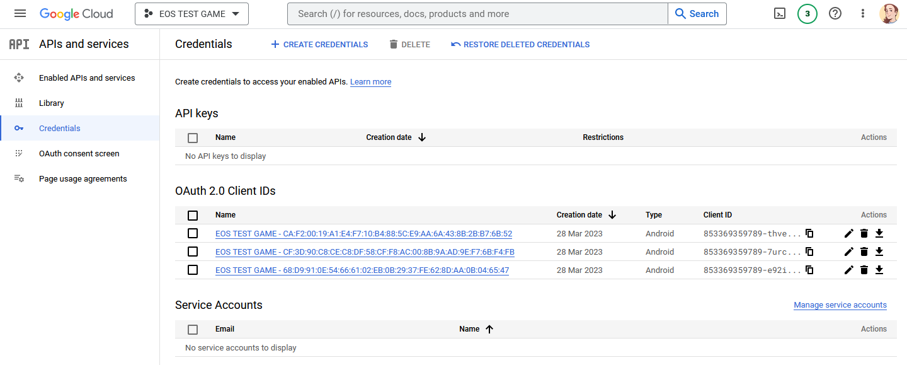Delete the third OAuth client ID
This screenshot has width=907, height=365.
click(864, 270)
